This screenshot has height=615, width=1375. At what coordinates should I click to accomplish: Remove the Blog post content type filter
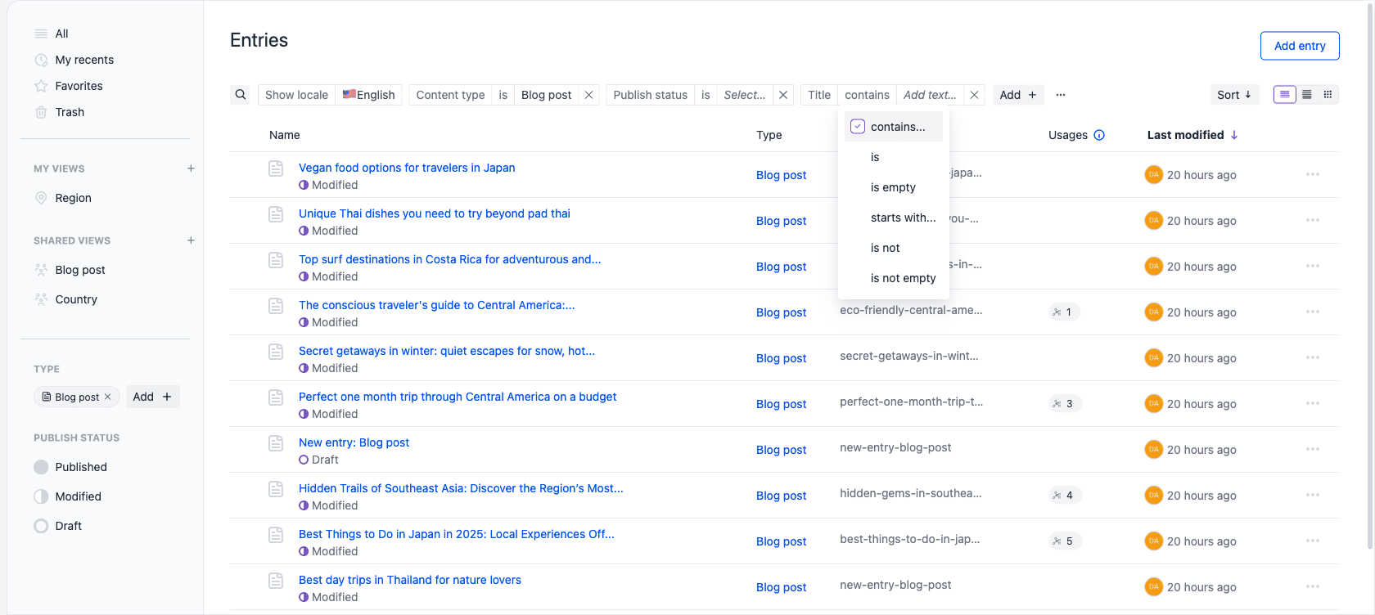[588, 95]
